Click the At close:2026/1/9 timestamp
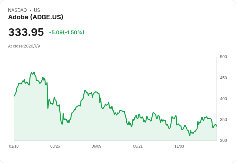This screenshot has height=163, width=236. [x=24, y=46]
